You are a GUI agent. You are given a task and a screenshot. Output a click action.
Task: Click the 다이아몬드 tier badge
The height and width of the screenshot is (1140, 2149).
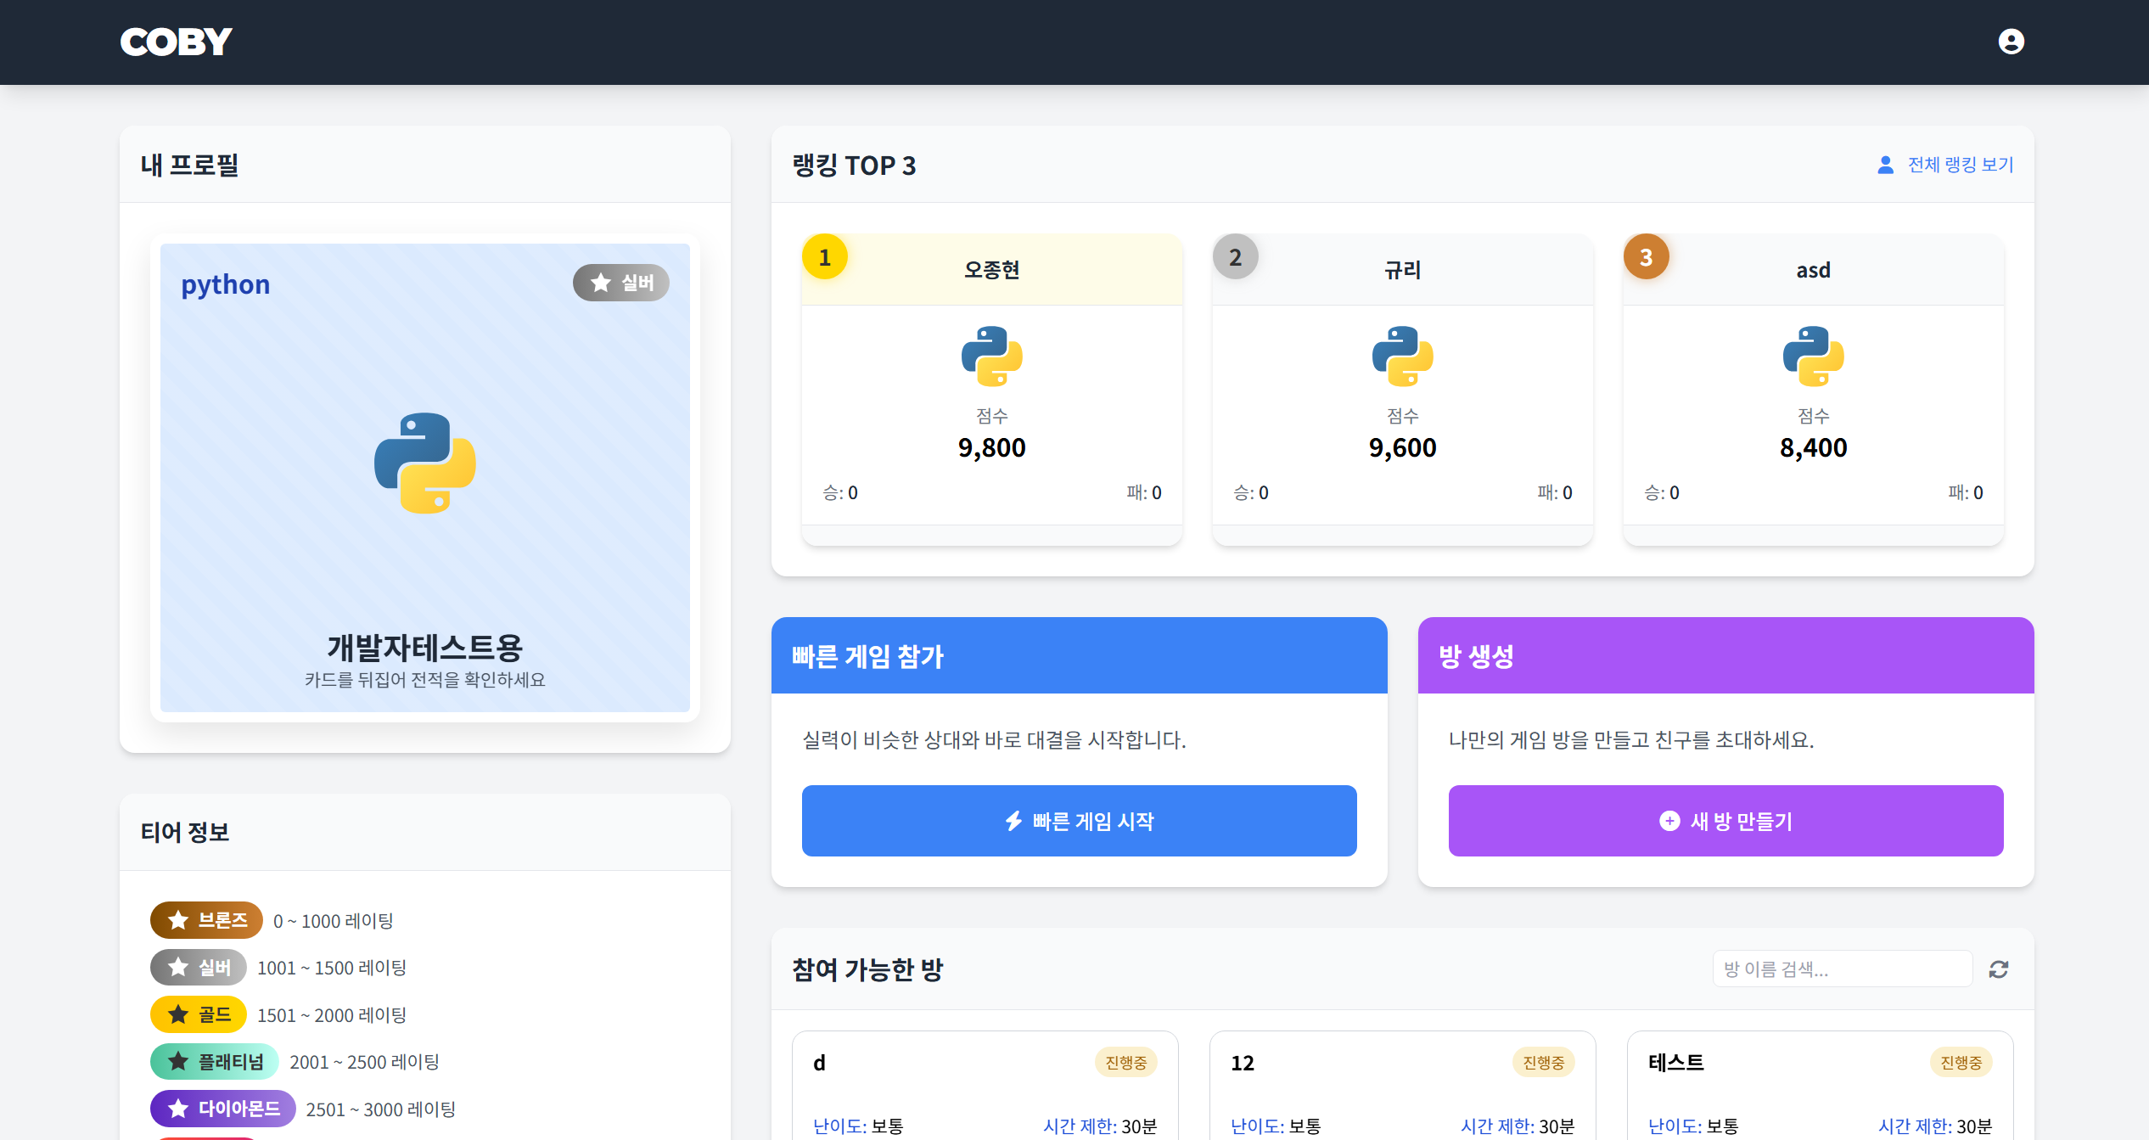click(x=222, y=1108)
